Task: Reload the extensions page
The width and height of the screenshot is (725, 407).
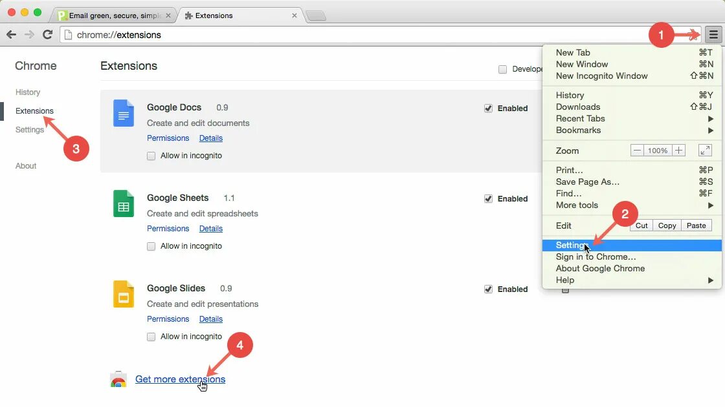Action: (47, 35)
